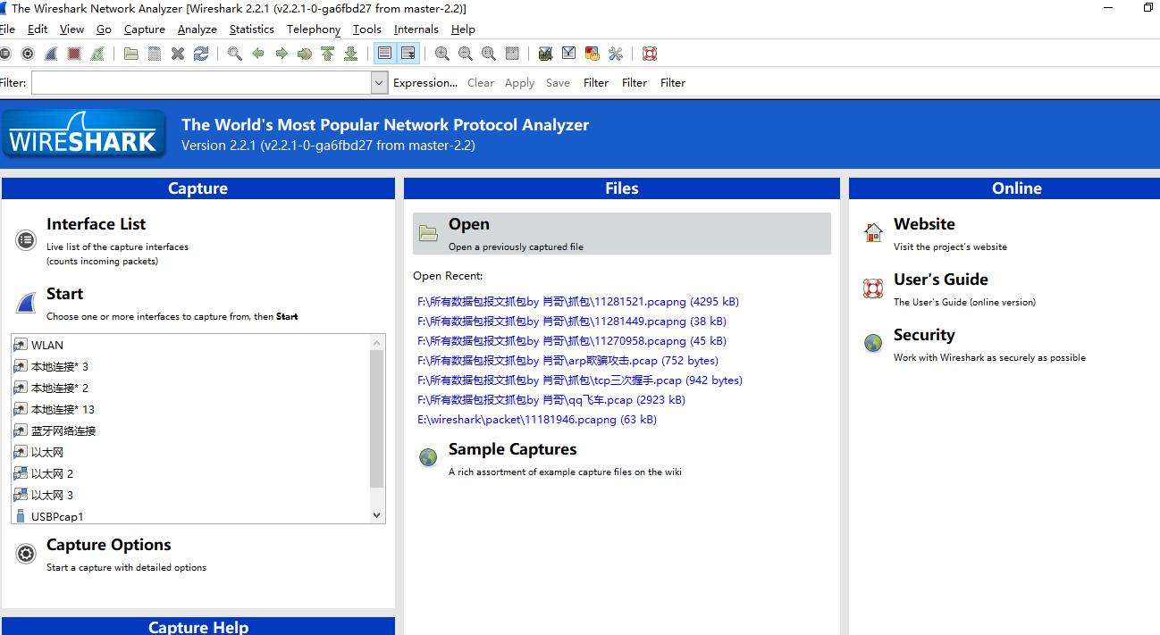The width and height of the screenshot is (1160, 635).
Task: Click the go to first packet icon
Action: [328, 54]
